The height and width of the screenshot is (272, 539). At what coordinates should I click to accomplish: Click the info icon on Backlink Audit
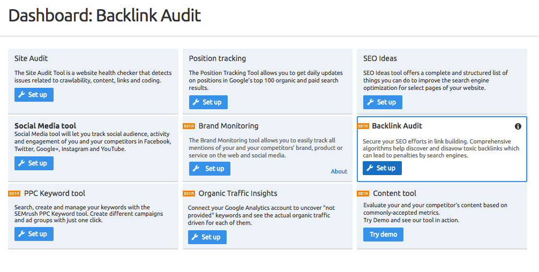(x=518, y=126)
